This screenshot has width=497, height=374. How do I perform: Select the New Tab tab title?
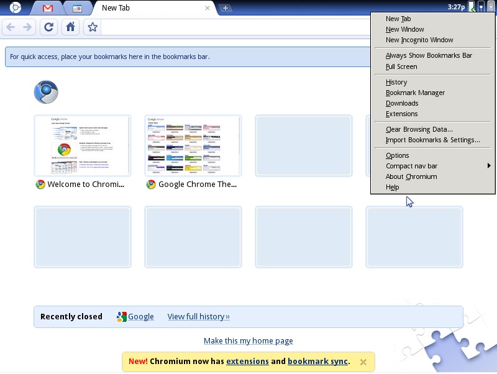(x=116, y=8)
